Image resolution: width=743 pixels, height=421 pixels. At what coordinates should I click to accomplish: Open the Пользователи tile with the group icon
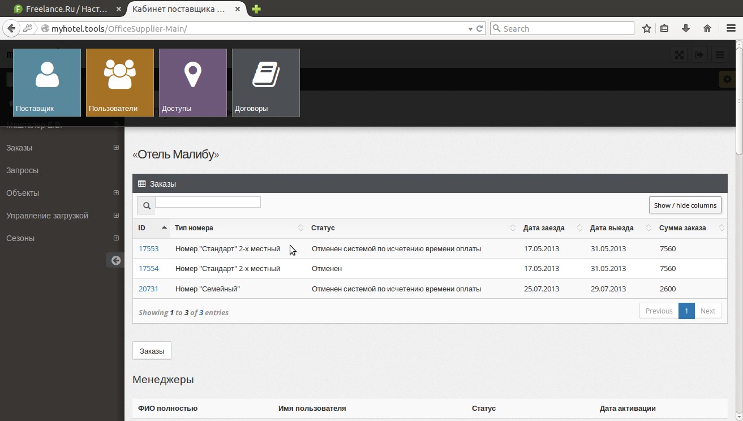pos(120,83)
